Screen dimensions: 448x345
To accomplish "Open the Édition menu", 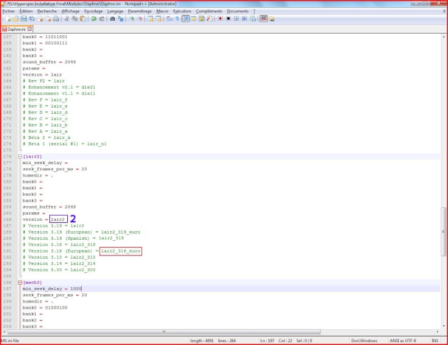I will (x=26, y=11).
